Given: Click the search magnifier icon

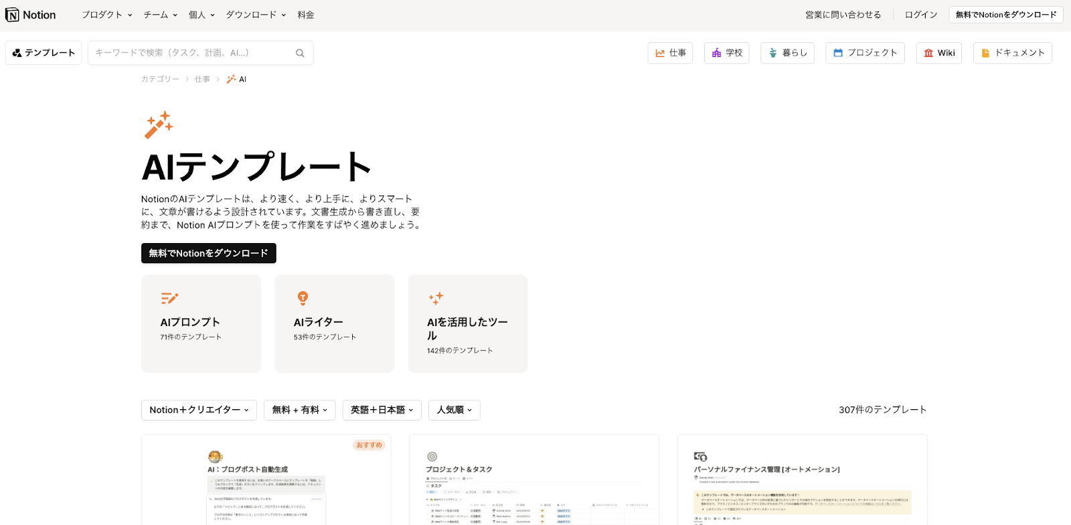Looking at the screenshot, I should tap(300, 53).
